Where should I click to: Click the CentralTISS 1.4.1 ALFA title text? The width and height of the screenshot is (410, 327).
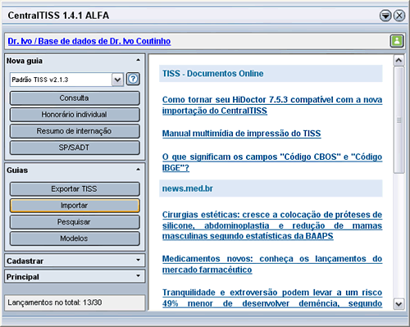point(58,16)
